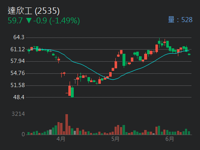
Task: Click the 51.58 price axis label
Action: tap(17, 85)
